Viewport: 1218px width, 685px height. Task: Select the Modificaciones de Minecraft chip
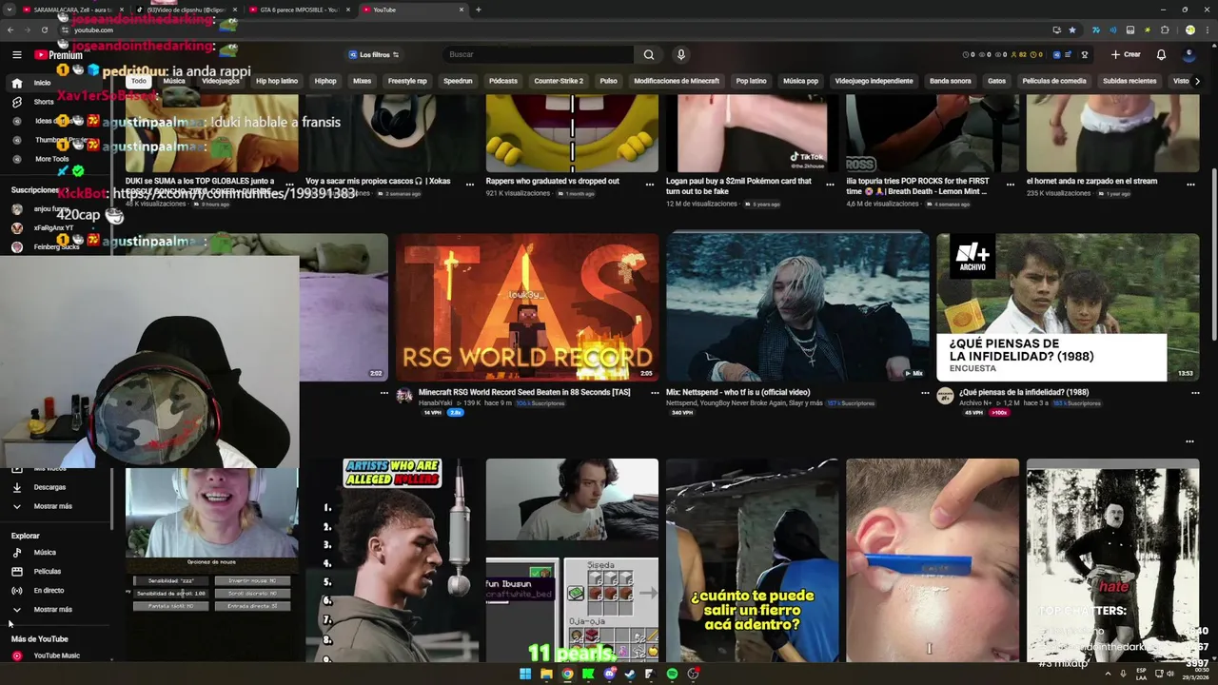pyautogui.click(x=677, y=81)
